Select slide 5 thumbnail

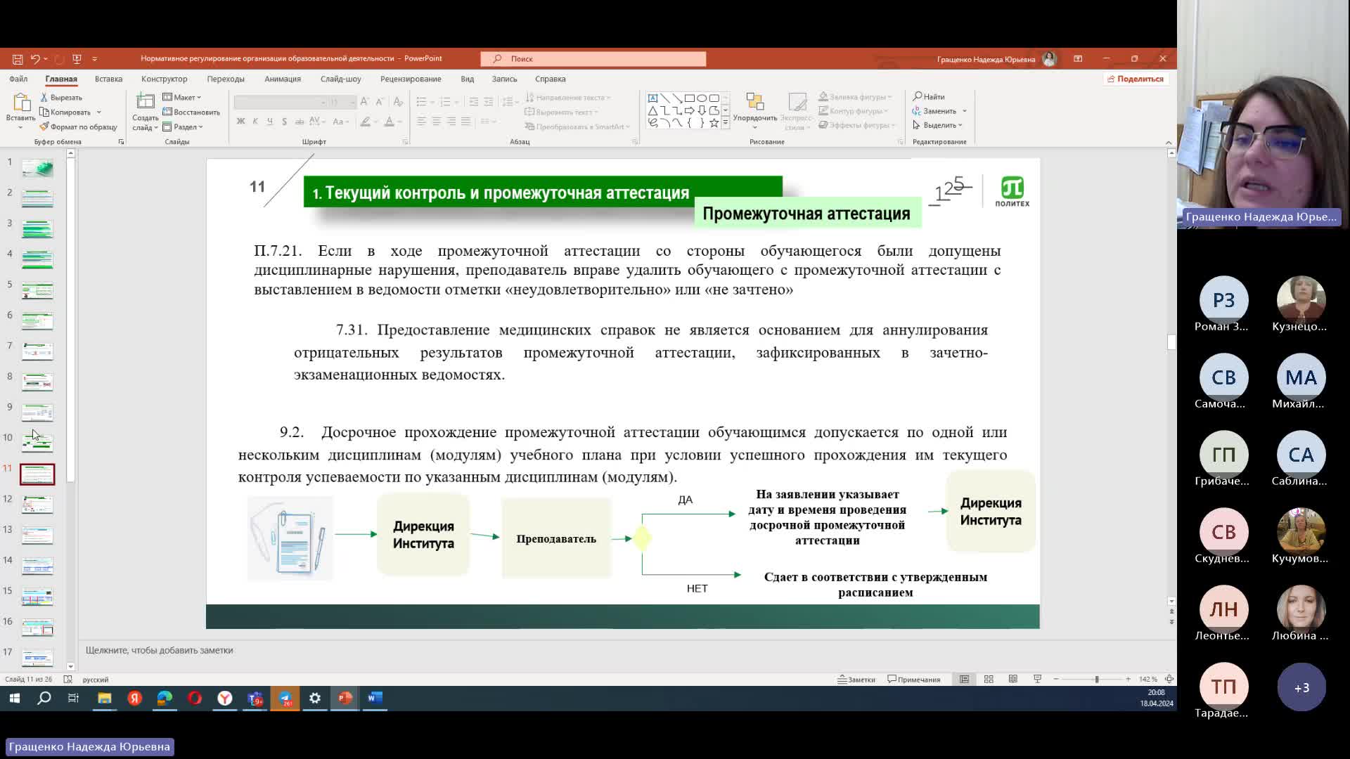tap(37, 290)
